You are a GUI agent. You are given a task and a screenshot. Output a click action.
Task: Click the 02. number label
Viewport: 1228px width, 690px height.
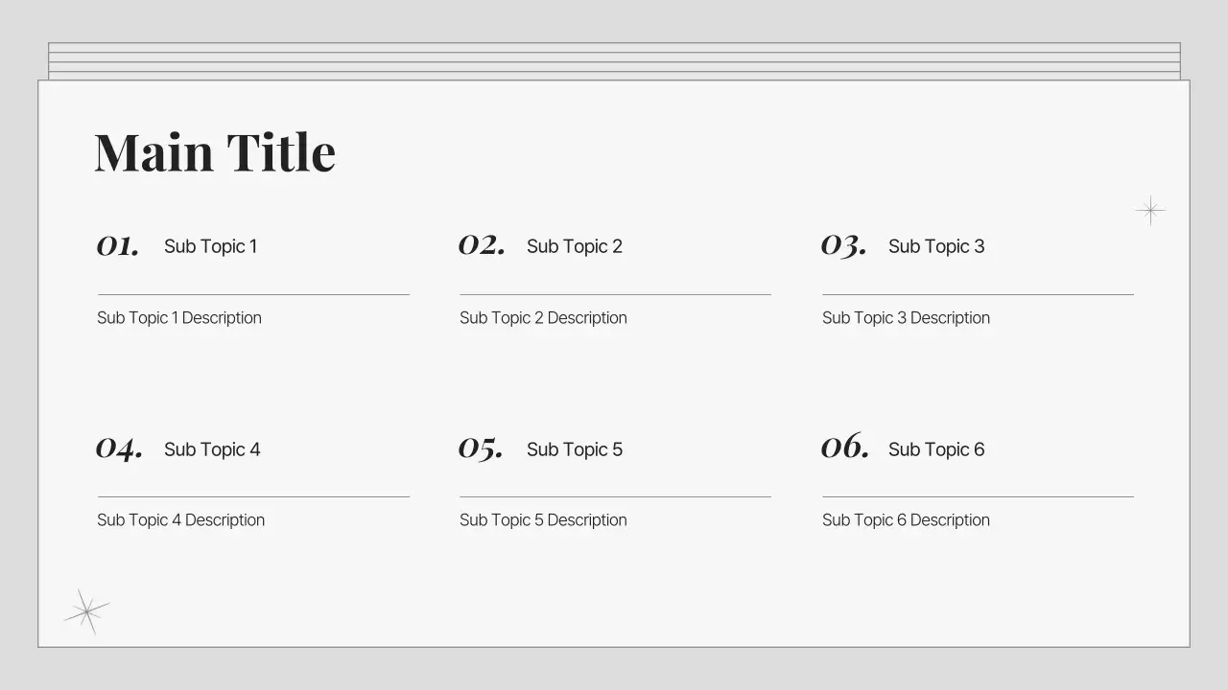(482, 245)
